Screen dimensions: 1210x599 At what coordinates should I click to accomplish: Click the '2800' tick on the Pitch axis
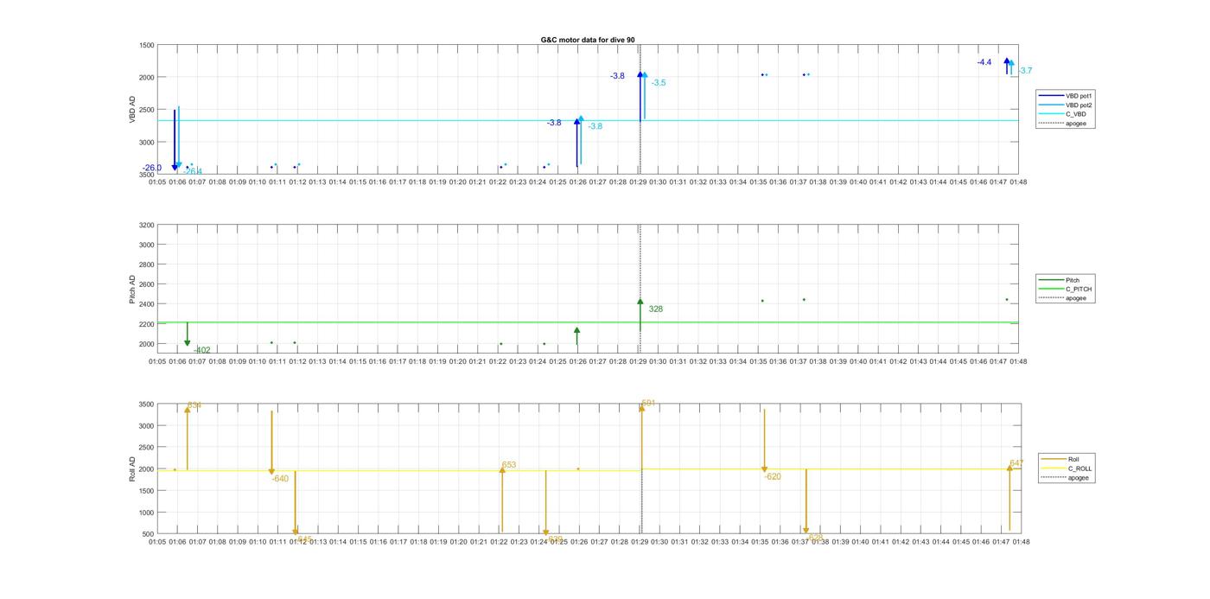(x=146, y=264)
